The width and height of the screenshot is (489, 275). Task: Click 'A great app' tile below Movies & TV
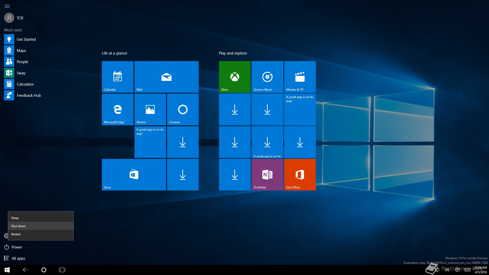tap(300, 109)
